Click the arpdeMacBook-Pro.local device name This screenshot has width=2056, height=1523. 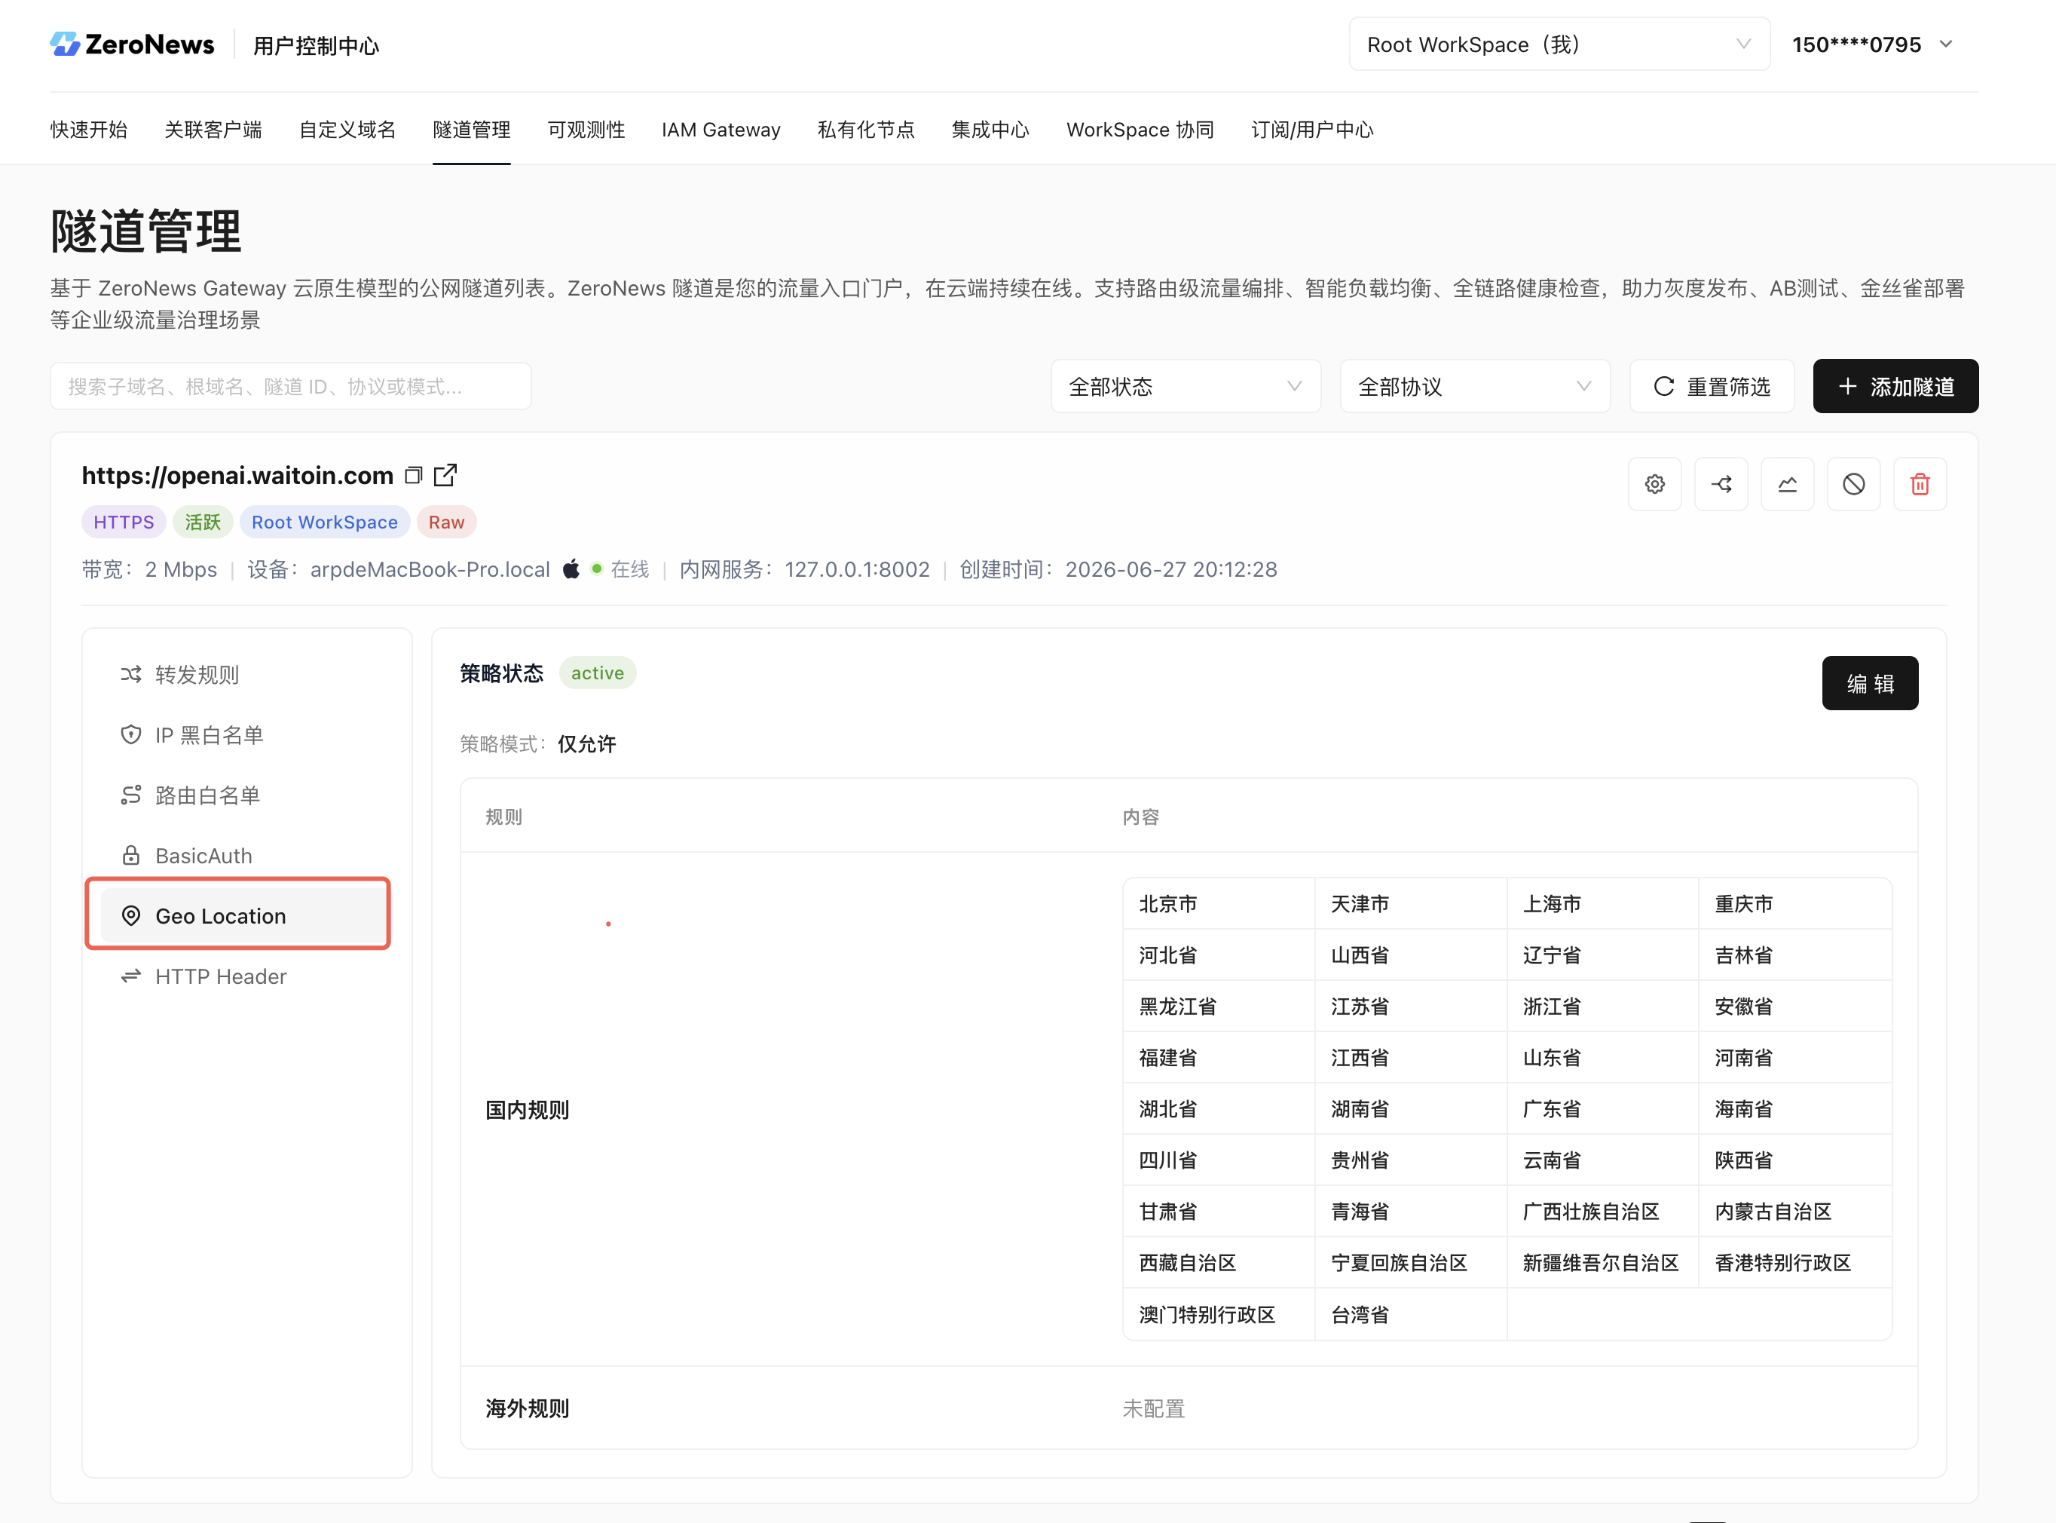pyautogui.click(x=430, y=570)
